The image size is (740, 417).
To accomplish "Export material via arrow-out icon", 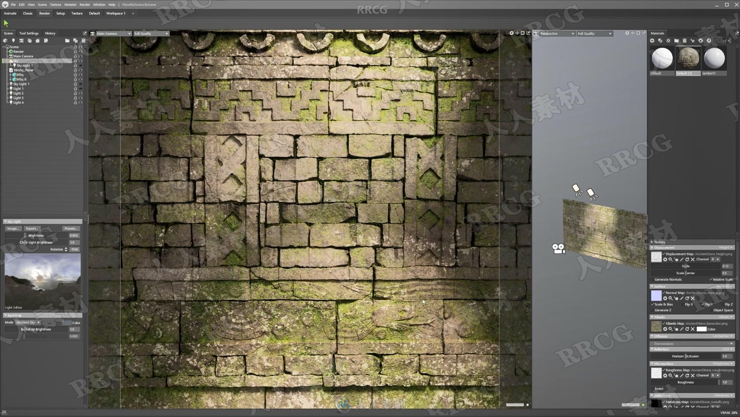I will point(709,41).
